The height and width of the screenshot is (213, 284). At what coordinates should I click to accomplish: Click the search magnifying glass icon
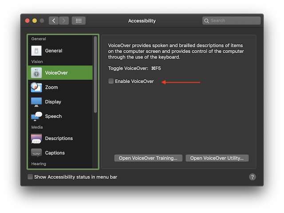[206, 21]
